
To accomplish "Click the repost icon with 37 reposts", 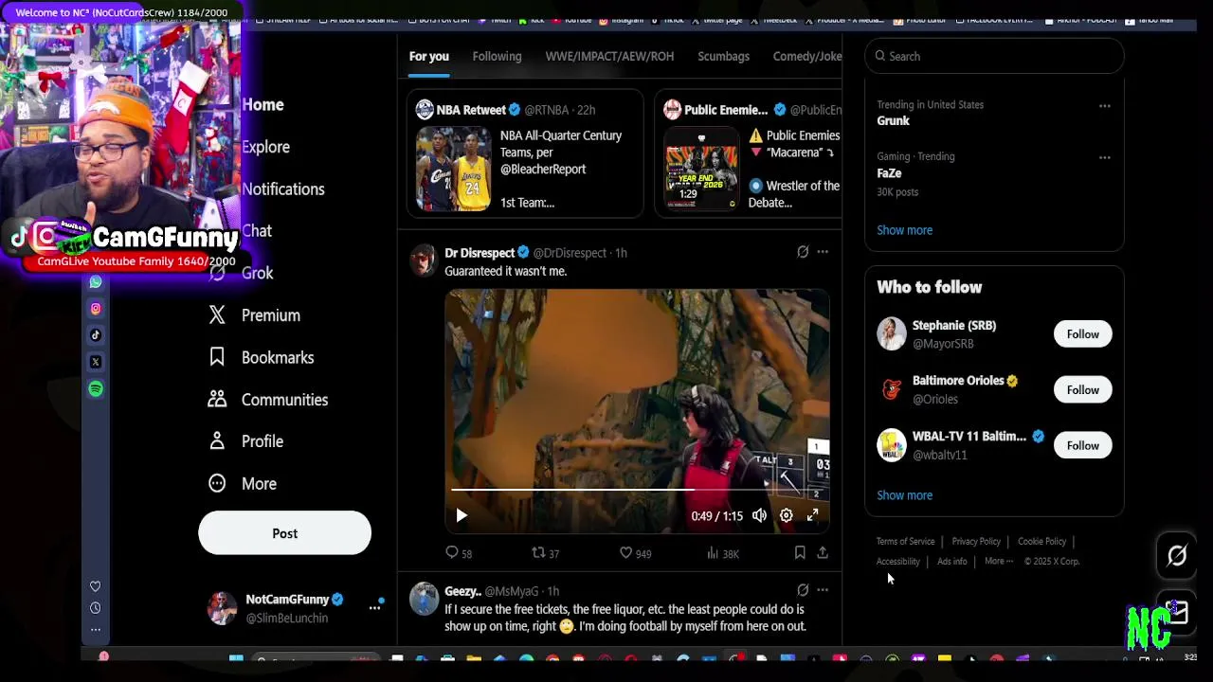I will pyautogui.click(x=538, y=552).
